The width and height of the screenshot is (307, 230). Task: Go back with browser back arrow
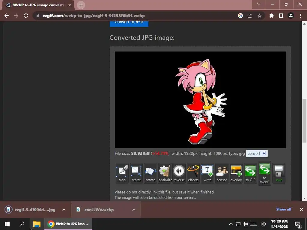[7, 16]
